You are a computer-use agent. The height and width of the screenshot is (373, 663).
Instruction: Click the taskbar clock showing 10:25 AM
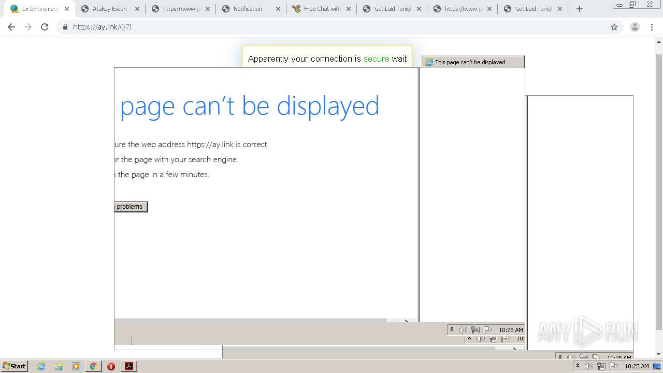[x=637, y=366]
